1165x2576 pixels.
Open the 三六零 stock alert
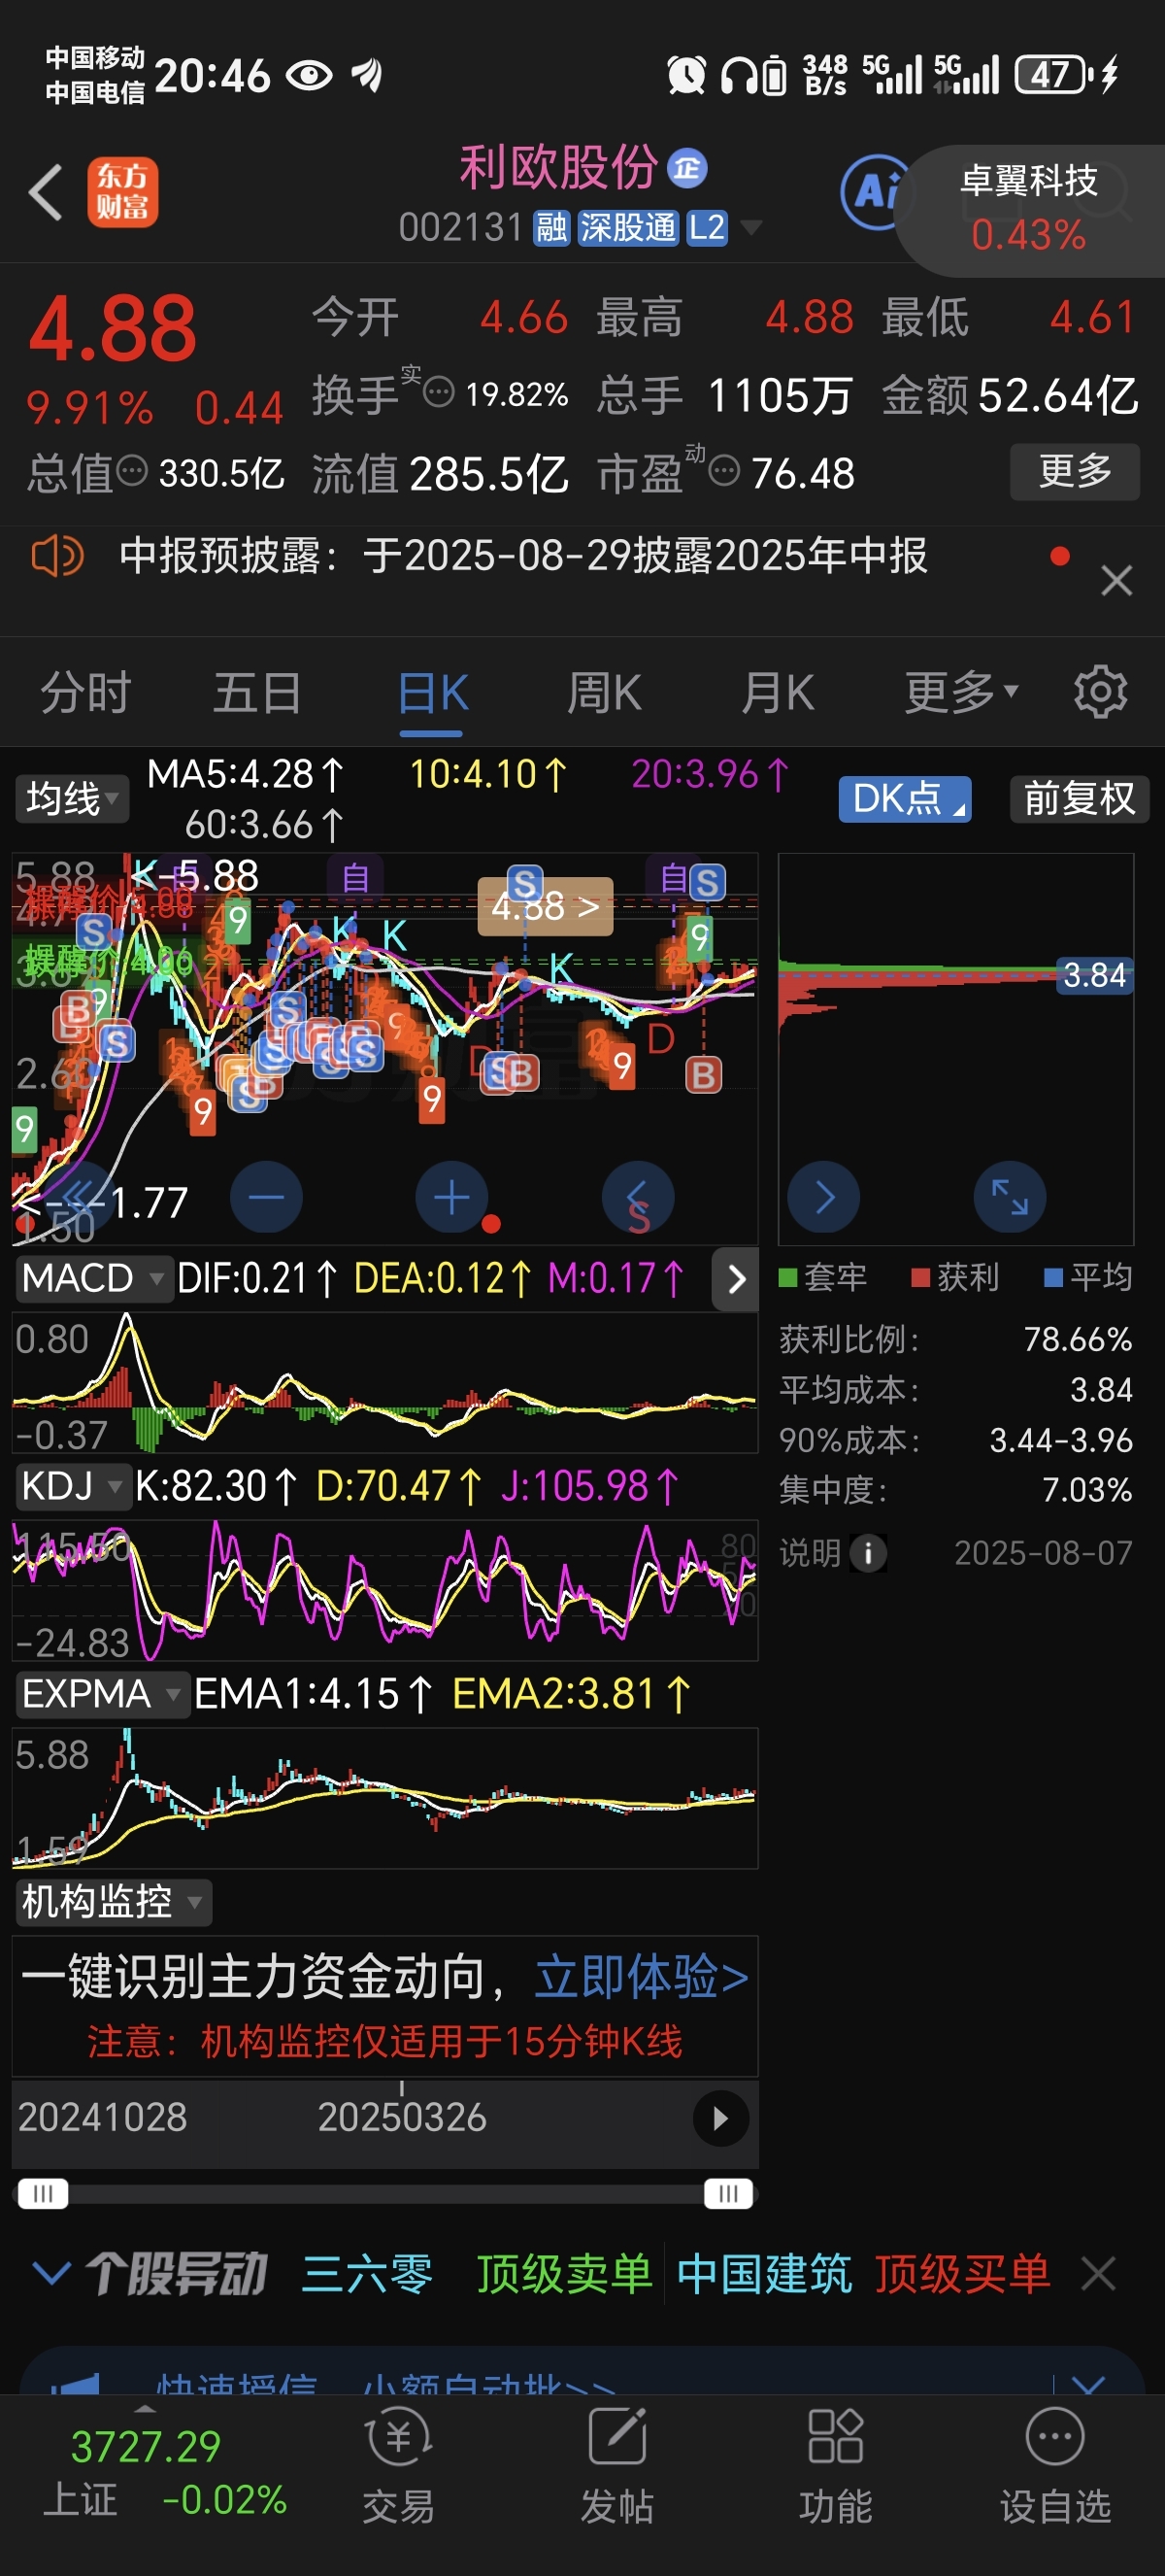367,2274
